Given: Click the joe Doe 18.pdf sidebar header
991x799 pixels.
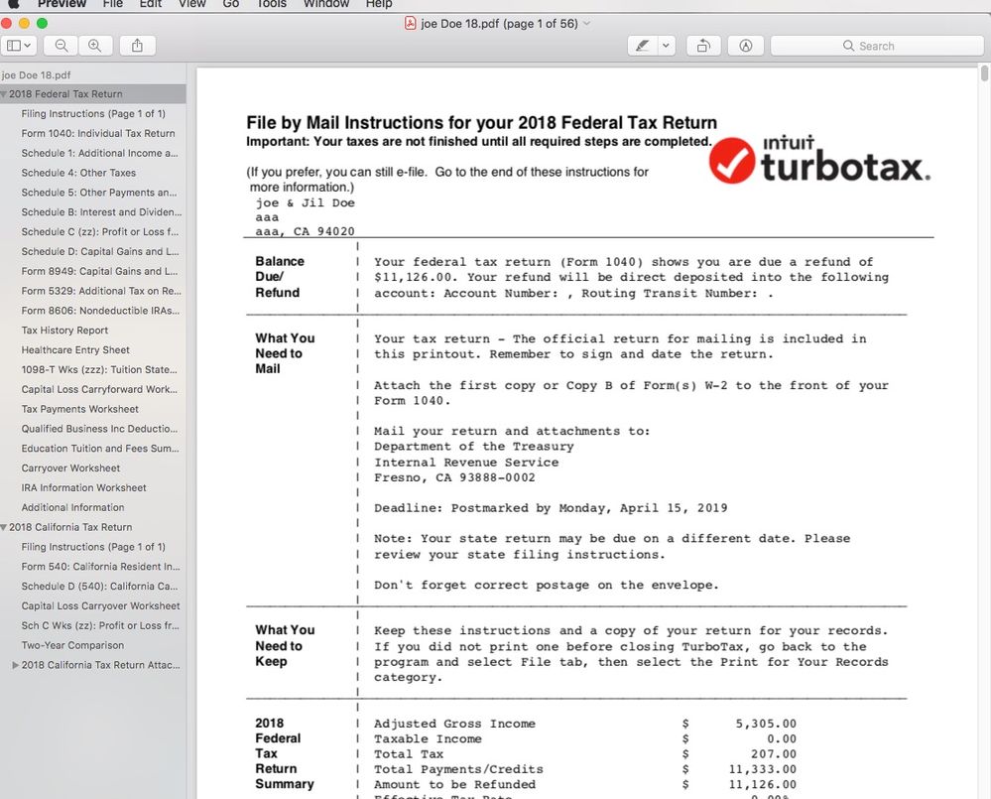Looking at the screenshot, I should pyautogui.click(x=36, y=74).
